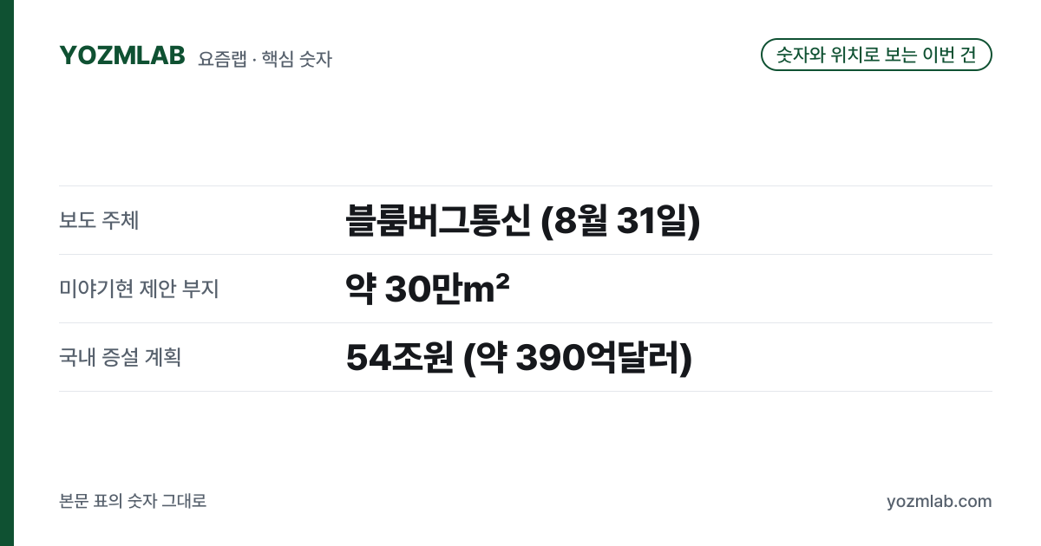Click the superscript ² in 30만m²
Viewport: 1041px width, 546px height.
(x=501, y=281)
